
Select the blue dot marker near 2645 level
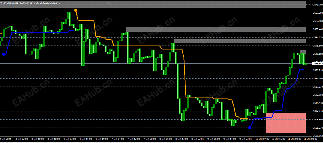[3, 54]
